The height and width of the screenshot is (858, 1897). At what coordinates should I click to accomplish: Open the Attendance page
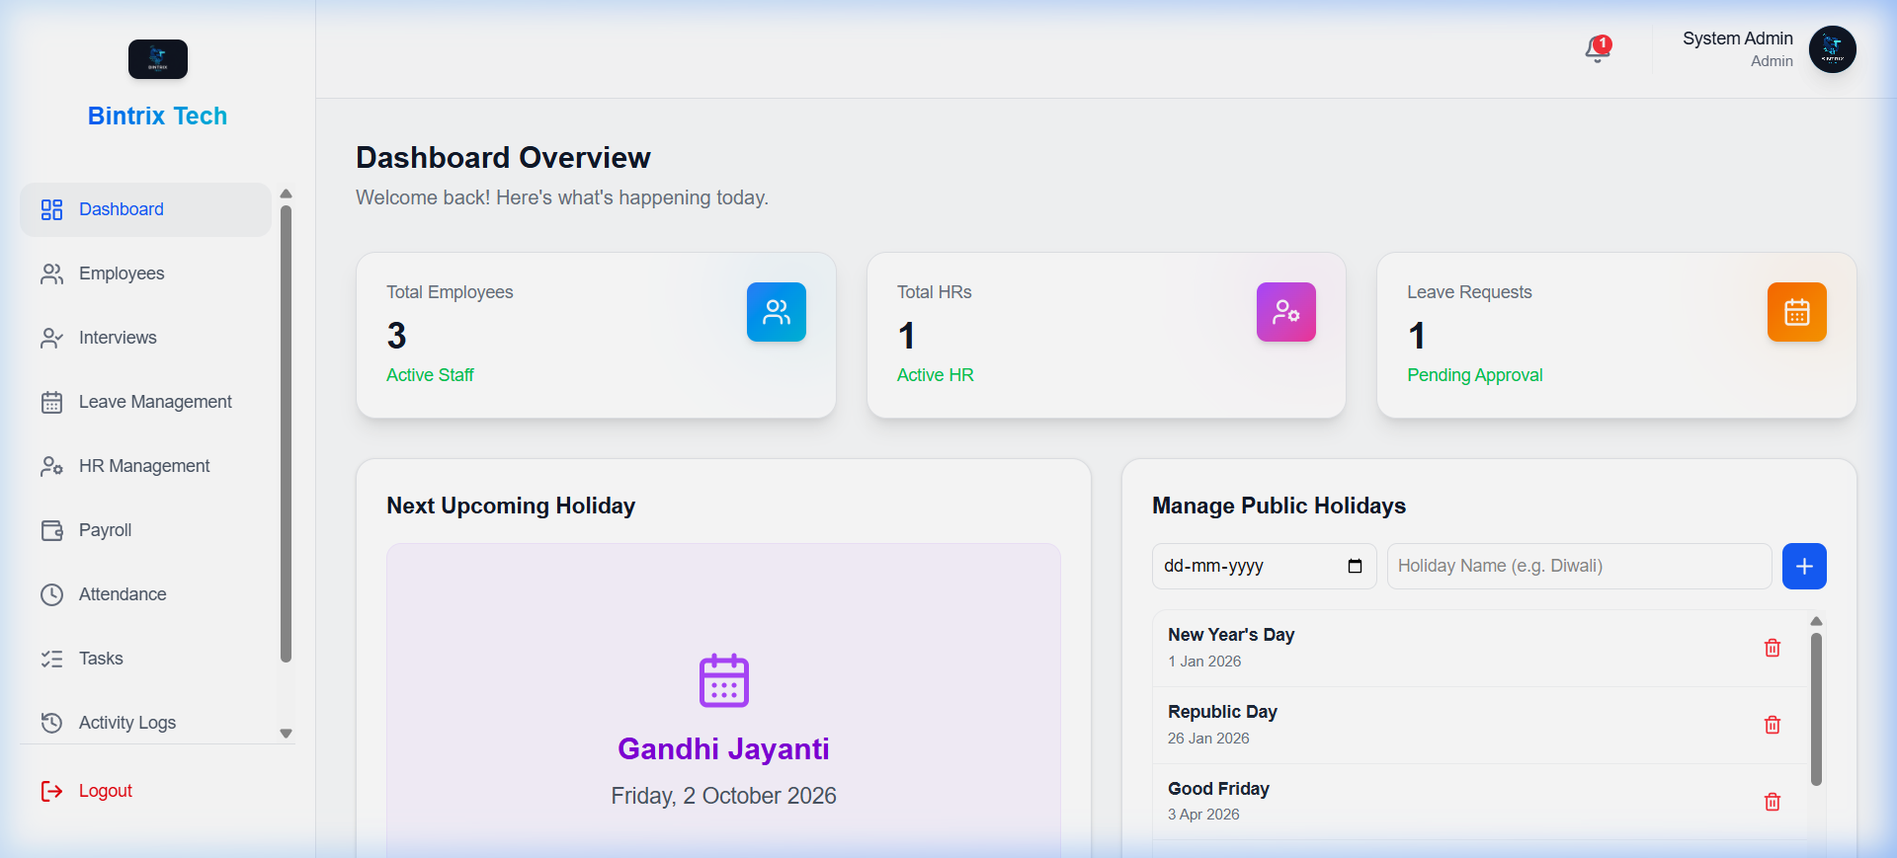pos(145,594)
